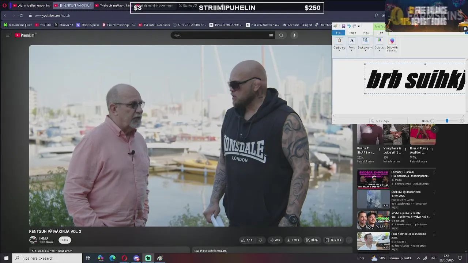Open the File menu in Paint
Screen dimensions: 468x263
(x=338, y=33)
